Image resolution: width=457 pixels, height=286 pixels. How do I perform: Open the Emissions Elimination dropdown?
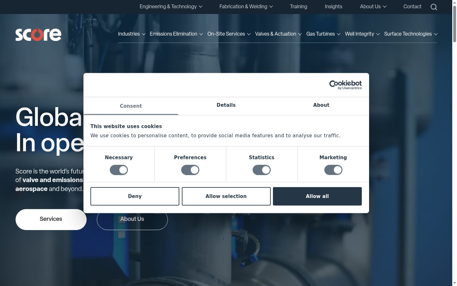pos(176,34)
